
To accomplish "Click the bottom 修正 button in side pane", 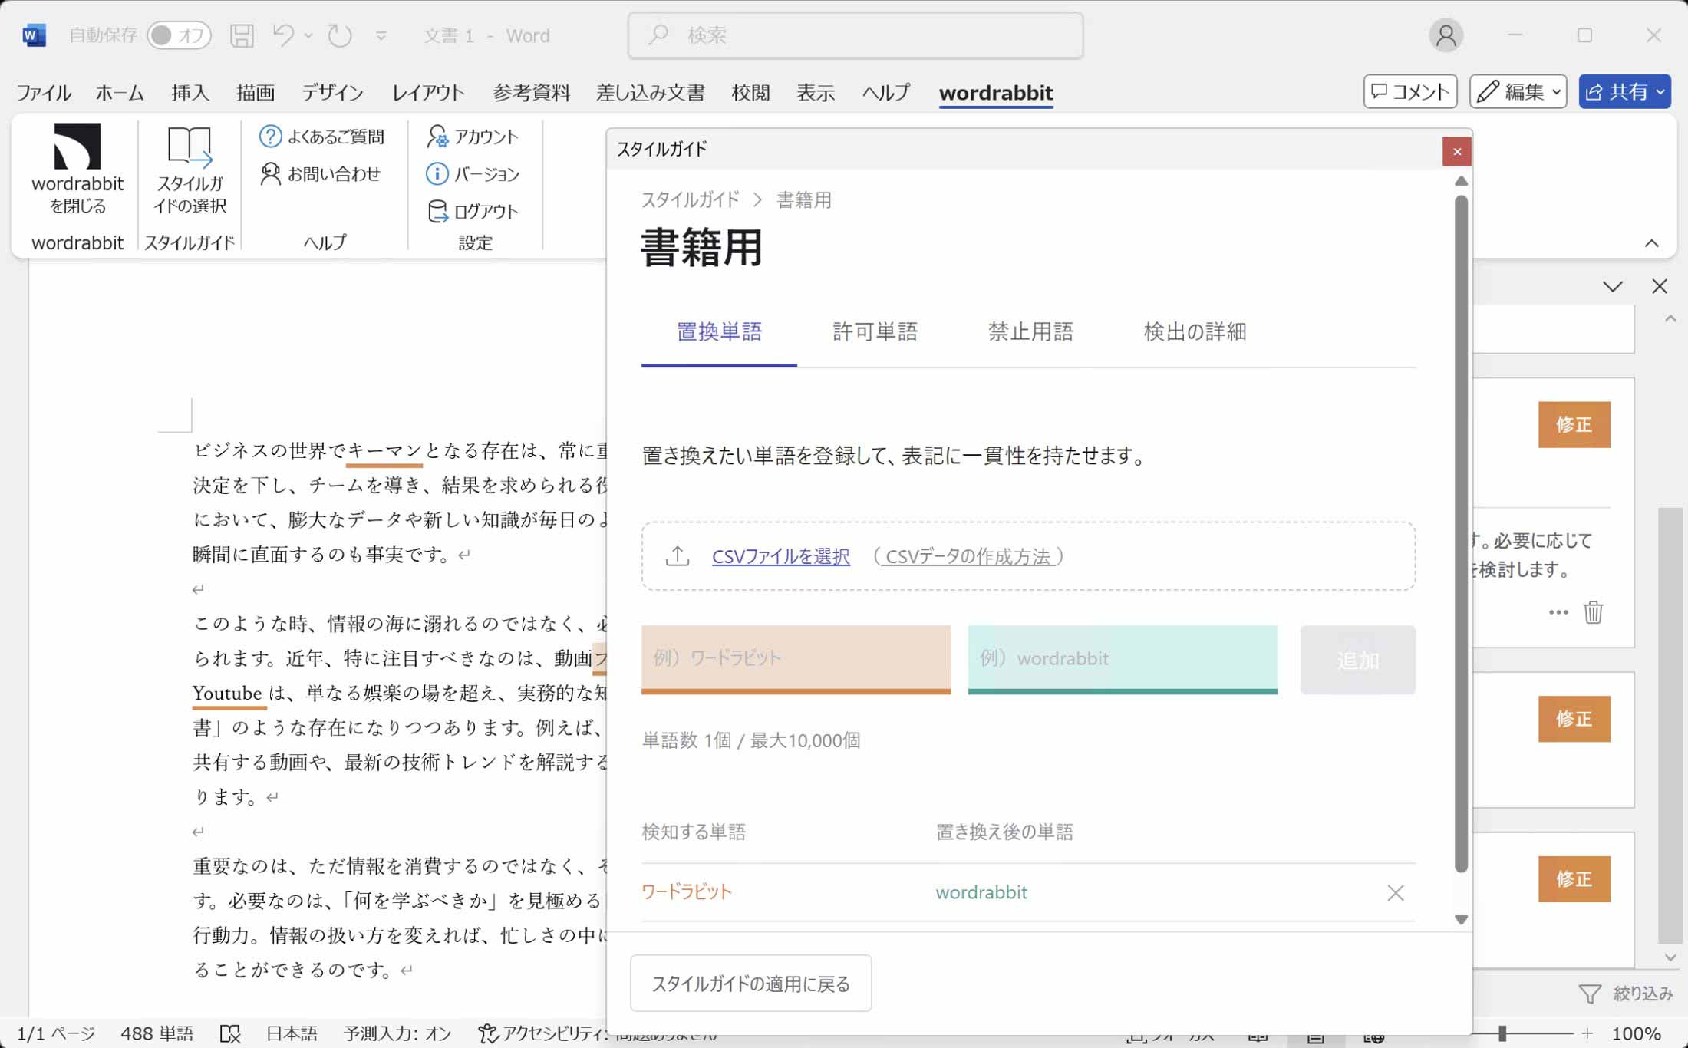I will pos(1574,879).
